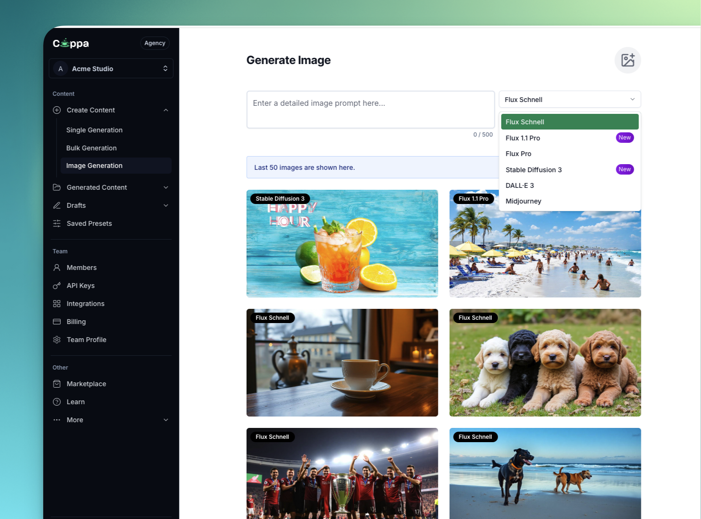Collapse the Create Content section
The width and height of the screenshot is (701, 519).
[166, 110]
